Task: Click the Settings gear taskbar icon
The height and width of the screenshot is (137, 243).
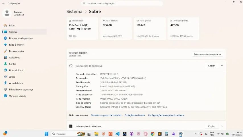Action: coord(181,134)
